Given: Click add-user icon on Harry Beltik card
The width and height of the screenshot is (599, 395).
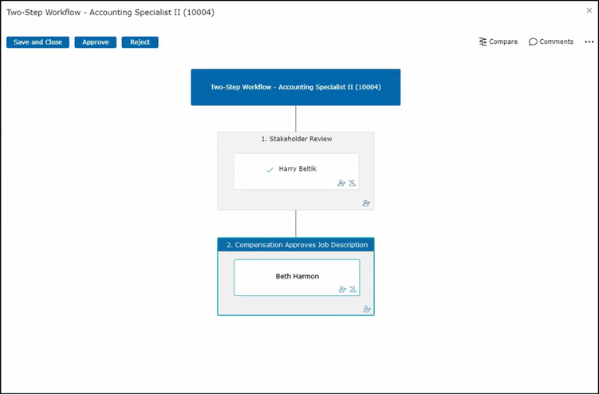Looking at the screenshot, I should click(341, 183).
